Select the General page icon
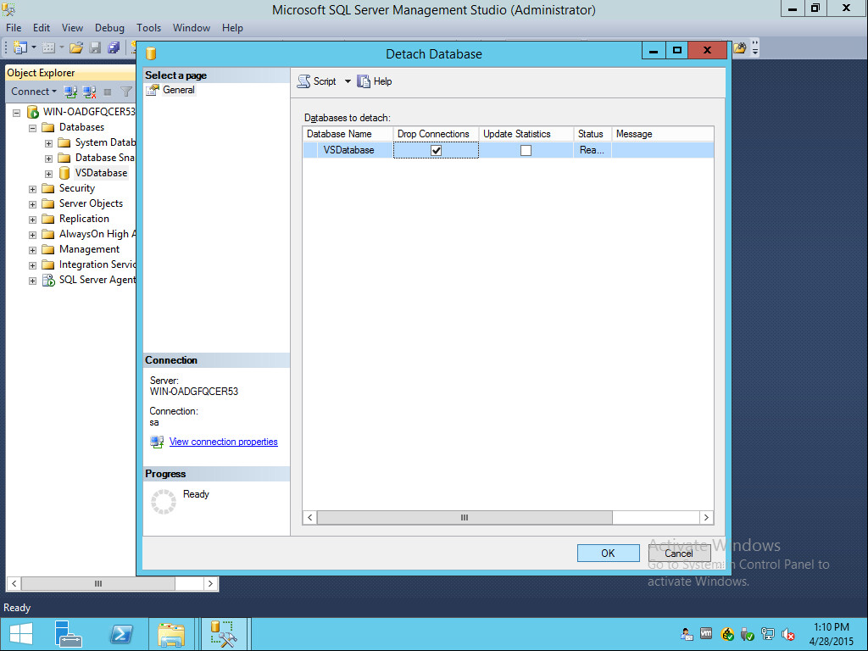 153,90
